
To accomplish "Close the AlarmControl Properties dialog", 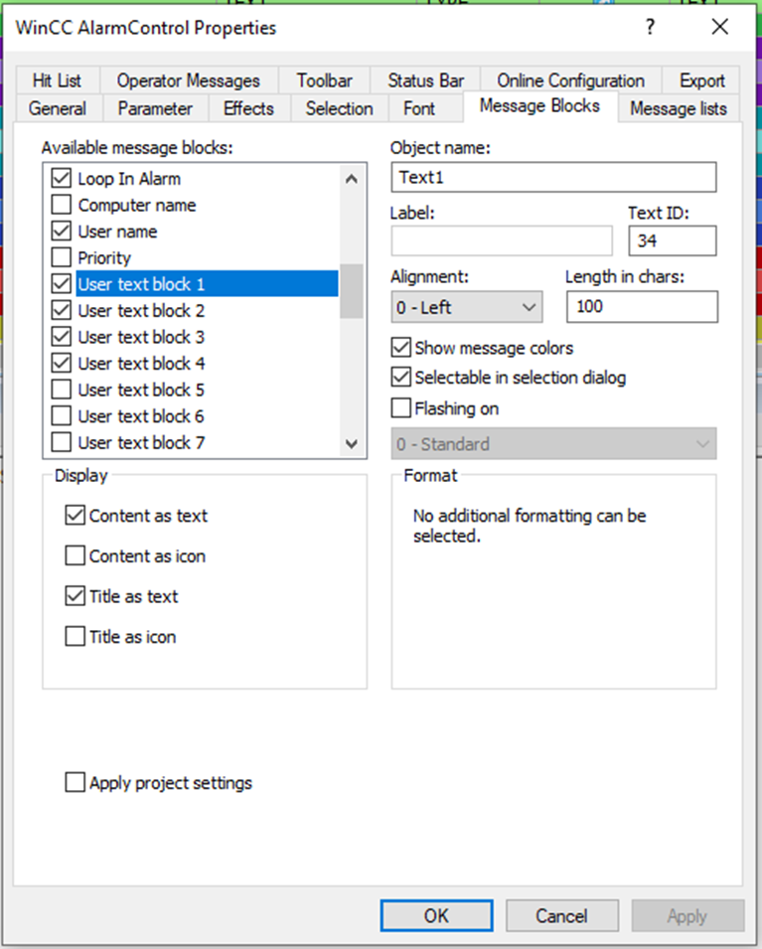I will [x=719, y=27].
